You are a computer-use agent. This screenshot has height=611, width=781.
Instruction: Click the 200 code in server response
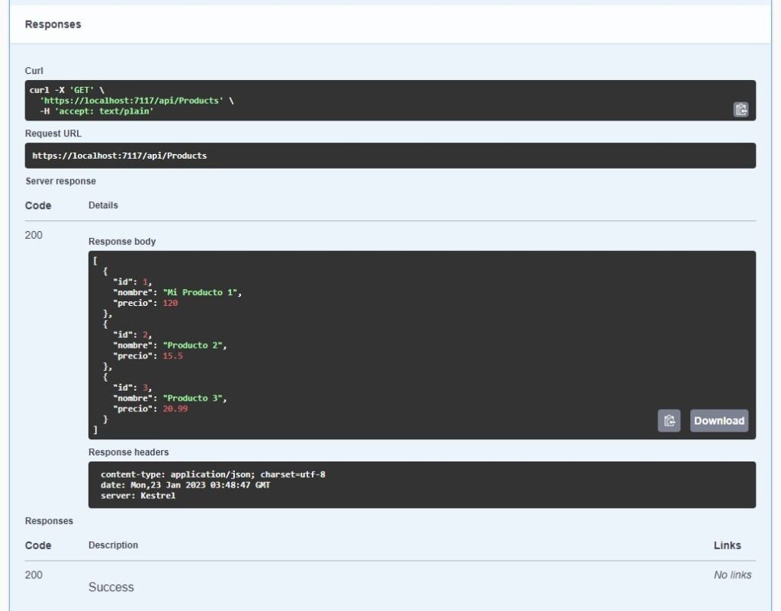[x=34, y=235]
